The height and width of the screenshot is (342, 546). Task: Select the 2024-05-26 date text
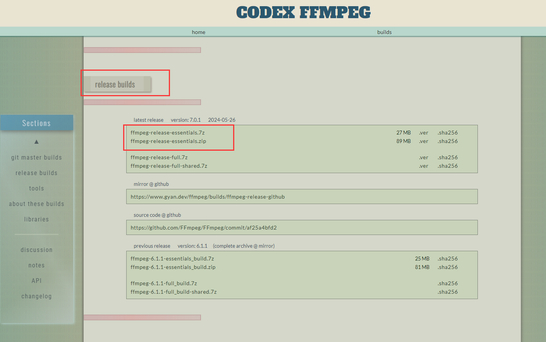coord(222,120)
